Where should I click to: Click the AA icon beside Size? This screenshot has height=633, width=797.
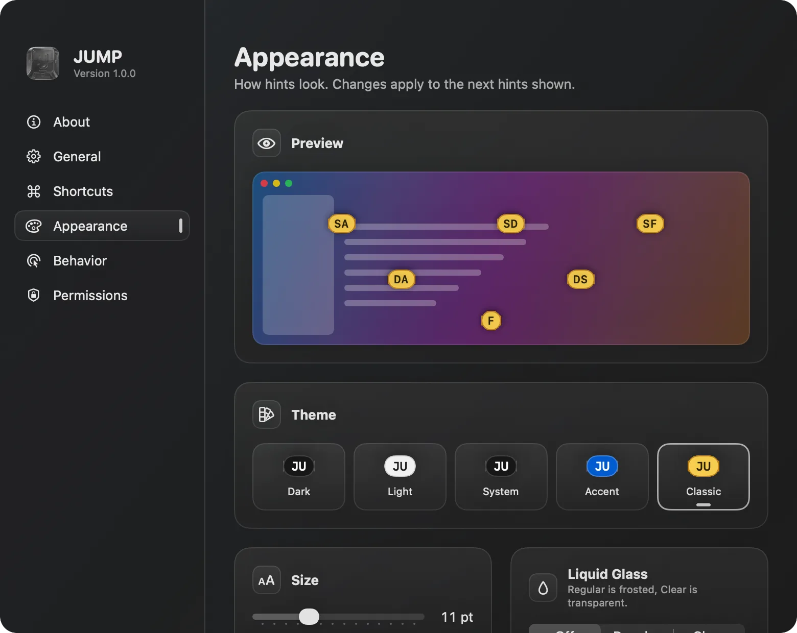pos(267,580)
